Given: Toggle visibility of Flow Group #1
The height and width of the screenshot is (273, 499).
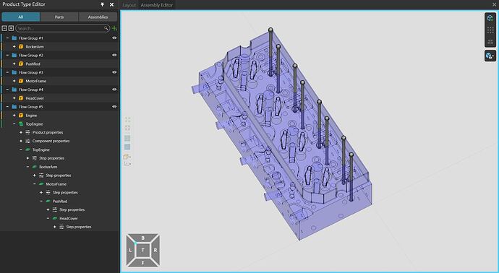Looking at the screenshot, I should pyautogui.click(x=114, y=38).
